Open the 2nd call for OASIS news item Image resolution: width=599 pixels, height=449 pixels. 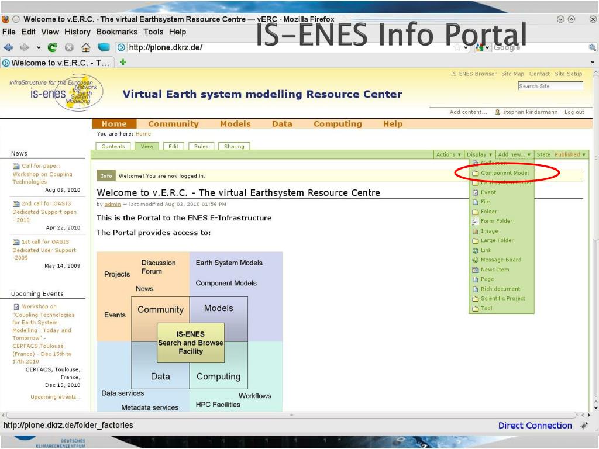tap(44, 212)
